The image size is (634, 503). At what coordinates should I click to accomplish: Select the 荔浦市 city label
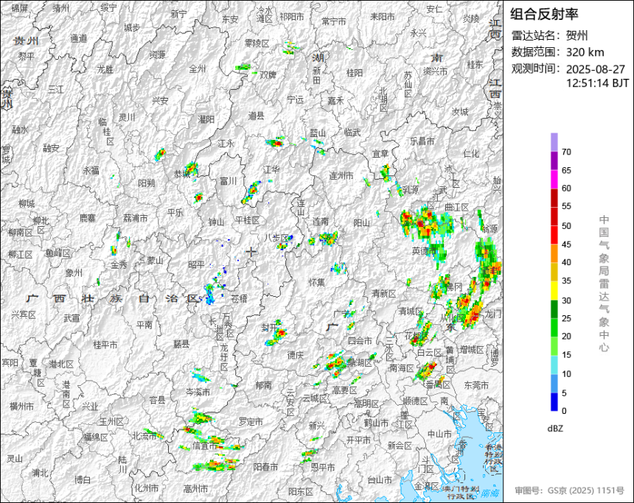pos(136,219)
